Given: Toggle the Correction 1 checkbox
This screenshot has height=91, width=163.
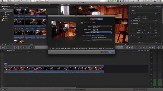Looking at the screenshot, I should coord(131,20).
